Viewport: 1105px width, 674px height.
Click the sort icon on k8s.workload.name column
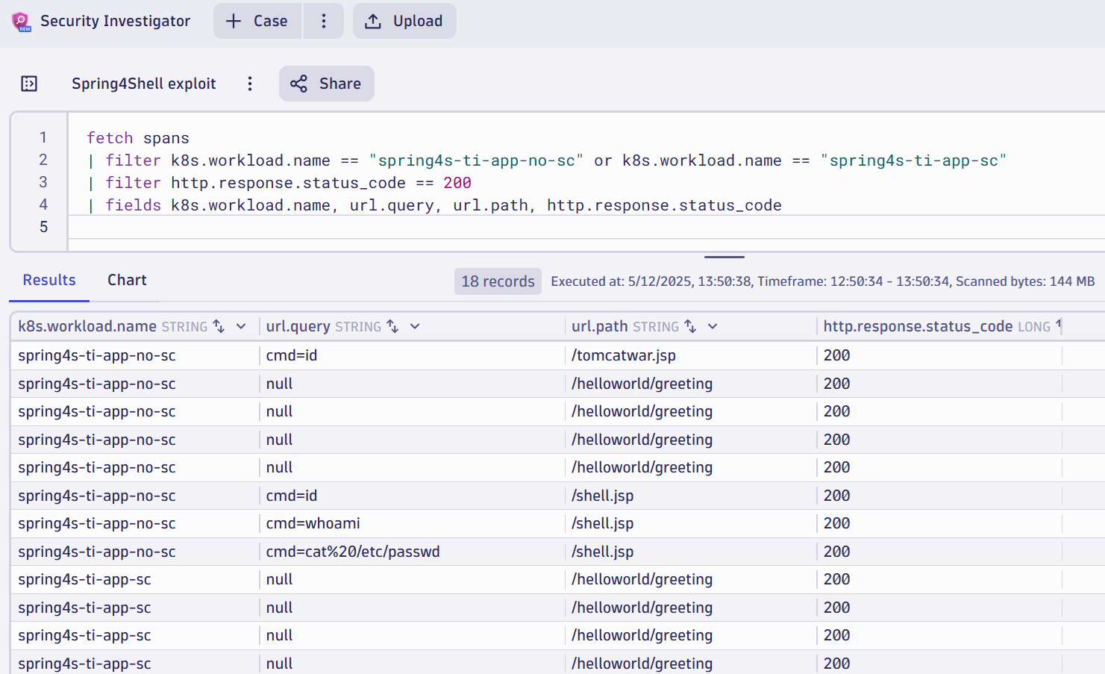[x=217, y=326]
